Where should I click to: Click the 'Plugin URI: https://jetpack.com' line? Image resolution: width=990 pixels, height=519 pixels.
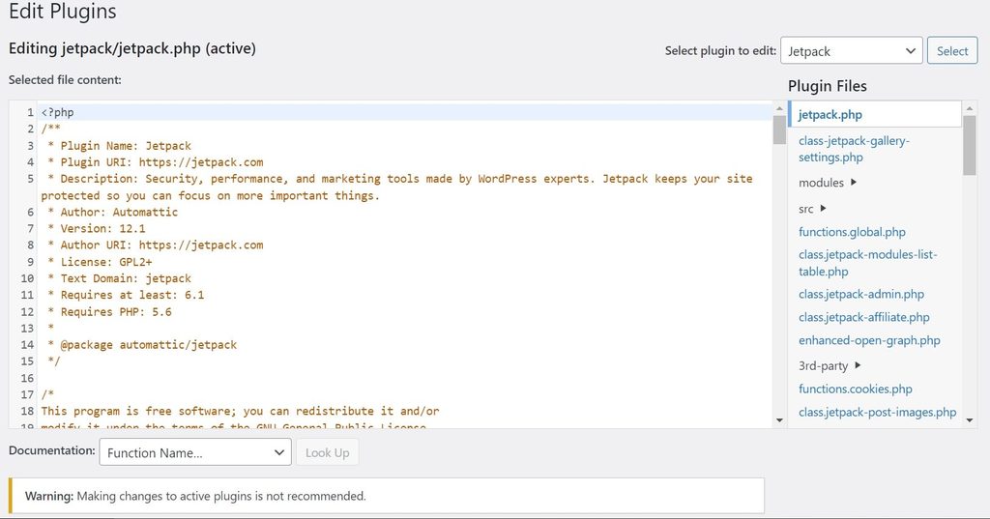[156, 162]
